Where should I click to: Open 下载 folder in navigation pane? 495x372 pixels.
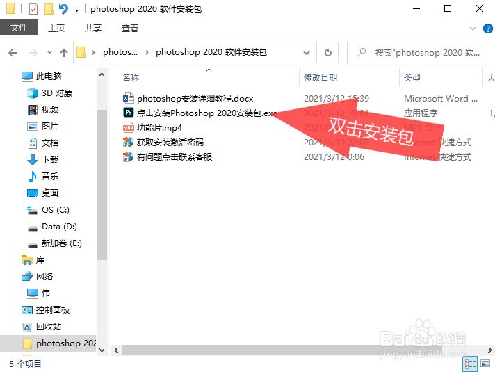(50, 160)
